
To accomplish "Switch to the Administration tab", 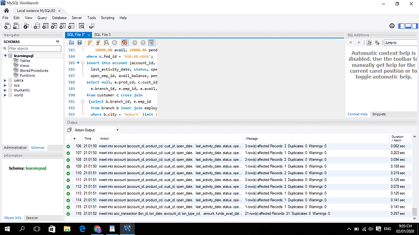I will coord(15,148).
